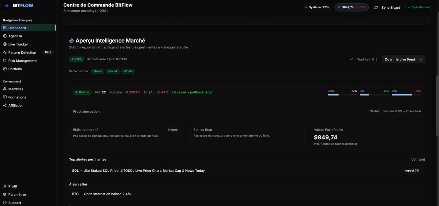The image size is (439, 206).
Task: Click the Haussier • pullback léger text
Action: click(192, 92)
